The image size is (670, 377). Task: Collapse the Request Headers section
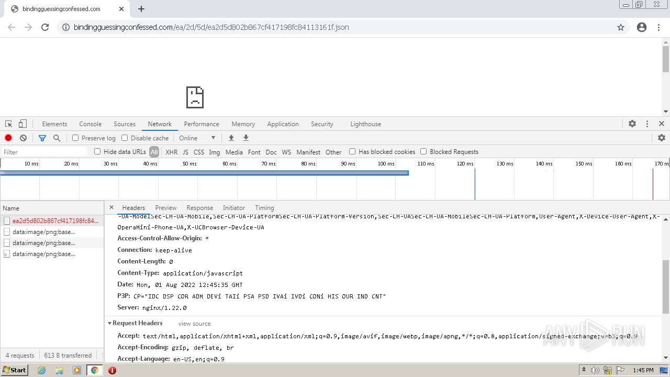pos(110,323)
